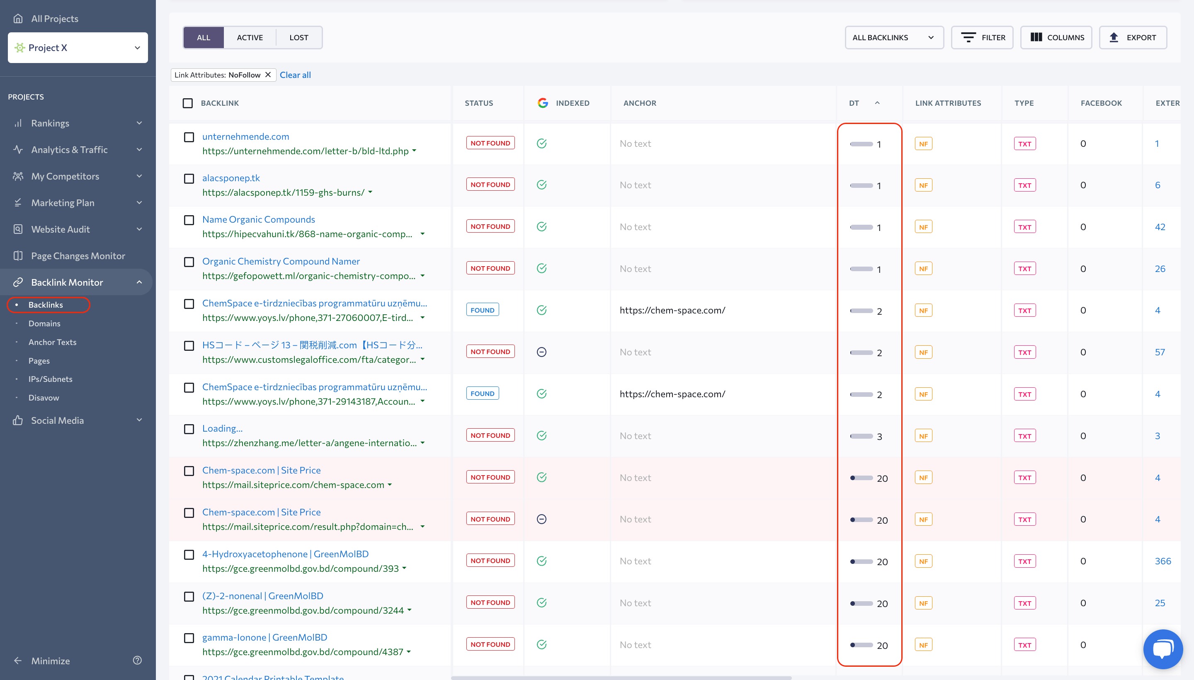Viewport: 1194px width, 680px height.
Task: Open the Project X selector dropdown
Action: pos(78,48)
